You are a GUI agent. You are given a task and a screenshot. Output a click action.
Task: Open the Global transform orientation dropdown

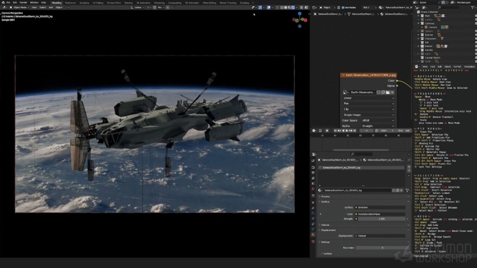click(138, 7)
